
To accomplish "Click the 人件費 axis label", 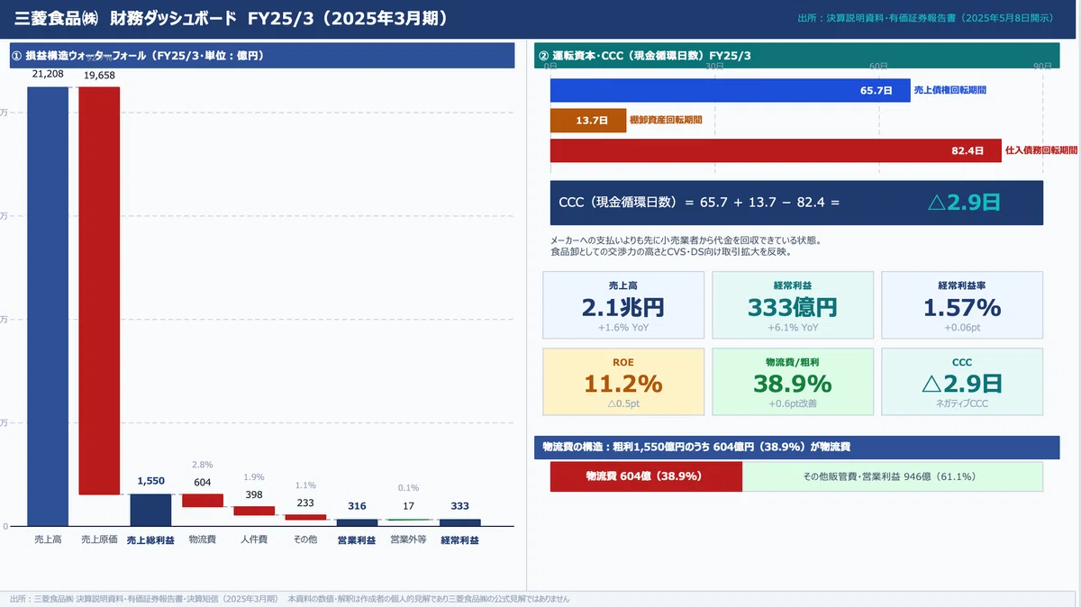I will (x=254, y=540).
